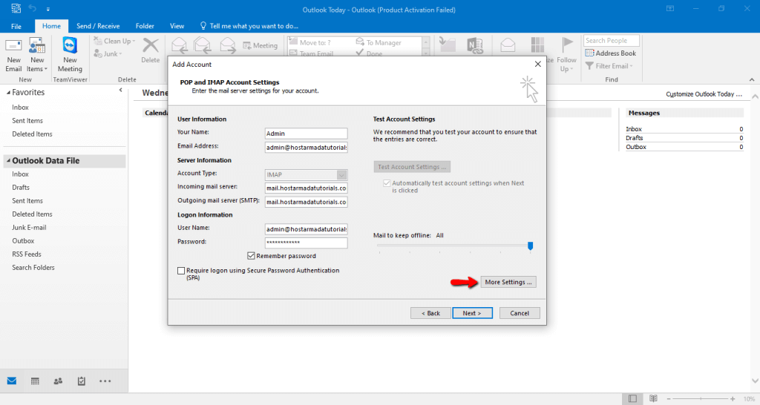Click the Meeting reply button
Screen dimensions: 760x405
click(261, 45)
